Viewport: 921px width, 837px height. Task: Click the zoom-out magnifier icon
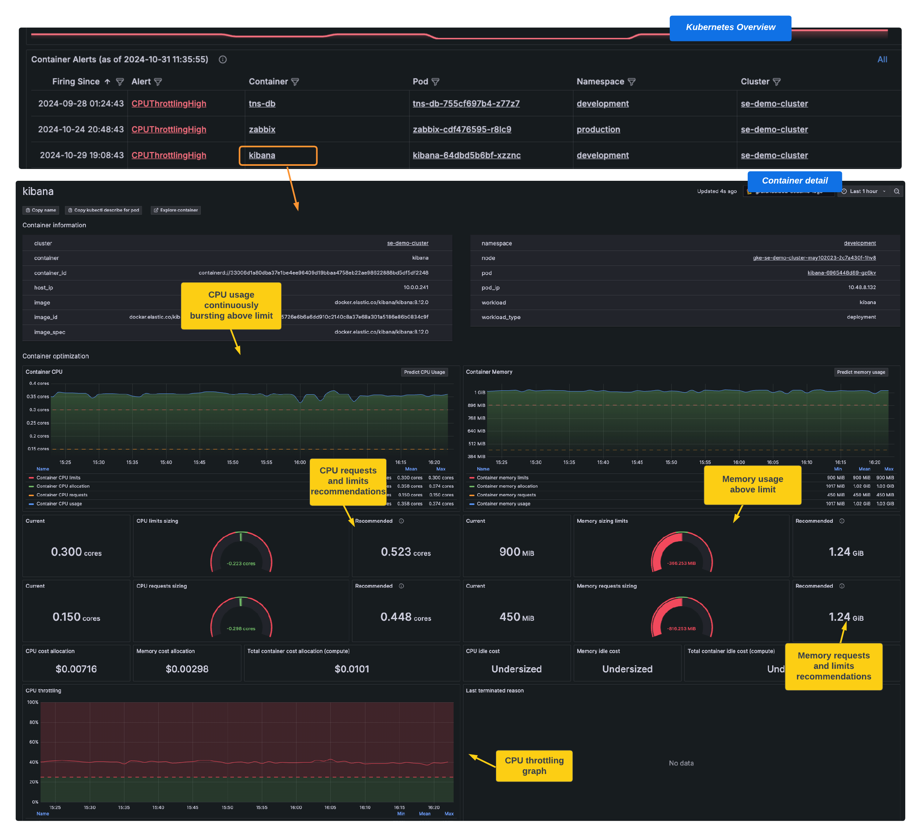[897, 191]
